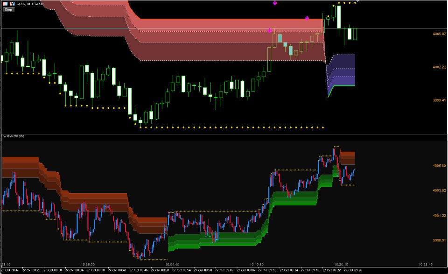The image size is (448, 274).
Task: Click the "27 Oct 08:30" time axis label
Action: [53, 270]
